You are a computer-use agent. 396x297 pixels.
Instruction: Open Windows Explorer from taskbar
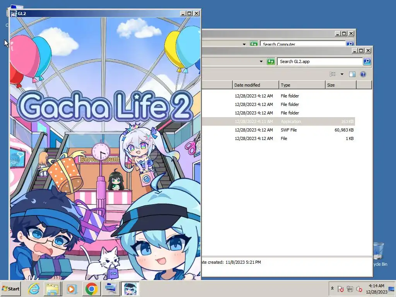[x=53, y=288]
